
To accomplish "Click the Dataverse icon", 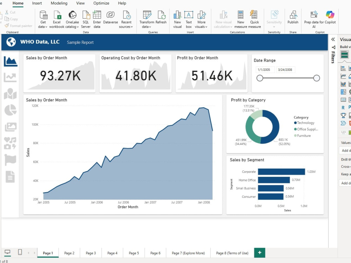I will (110, 17).
